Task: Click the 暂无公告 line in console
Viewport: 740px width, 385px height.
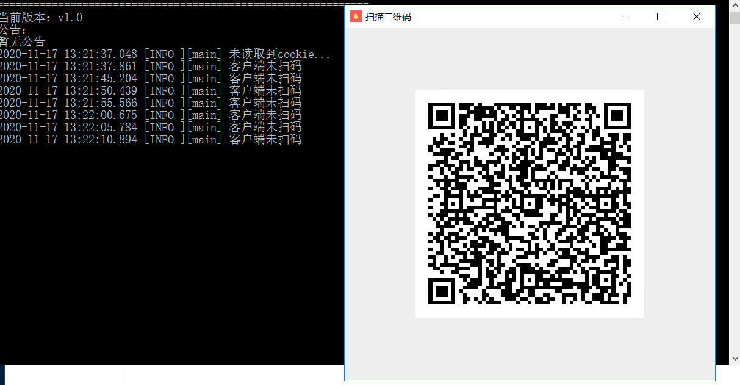Action: 23,42
